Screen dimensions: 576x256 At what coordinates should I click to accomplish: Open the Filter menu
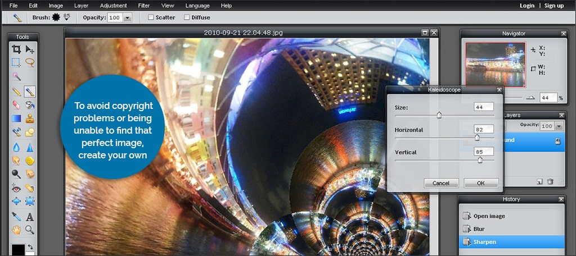(143, 6)
